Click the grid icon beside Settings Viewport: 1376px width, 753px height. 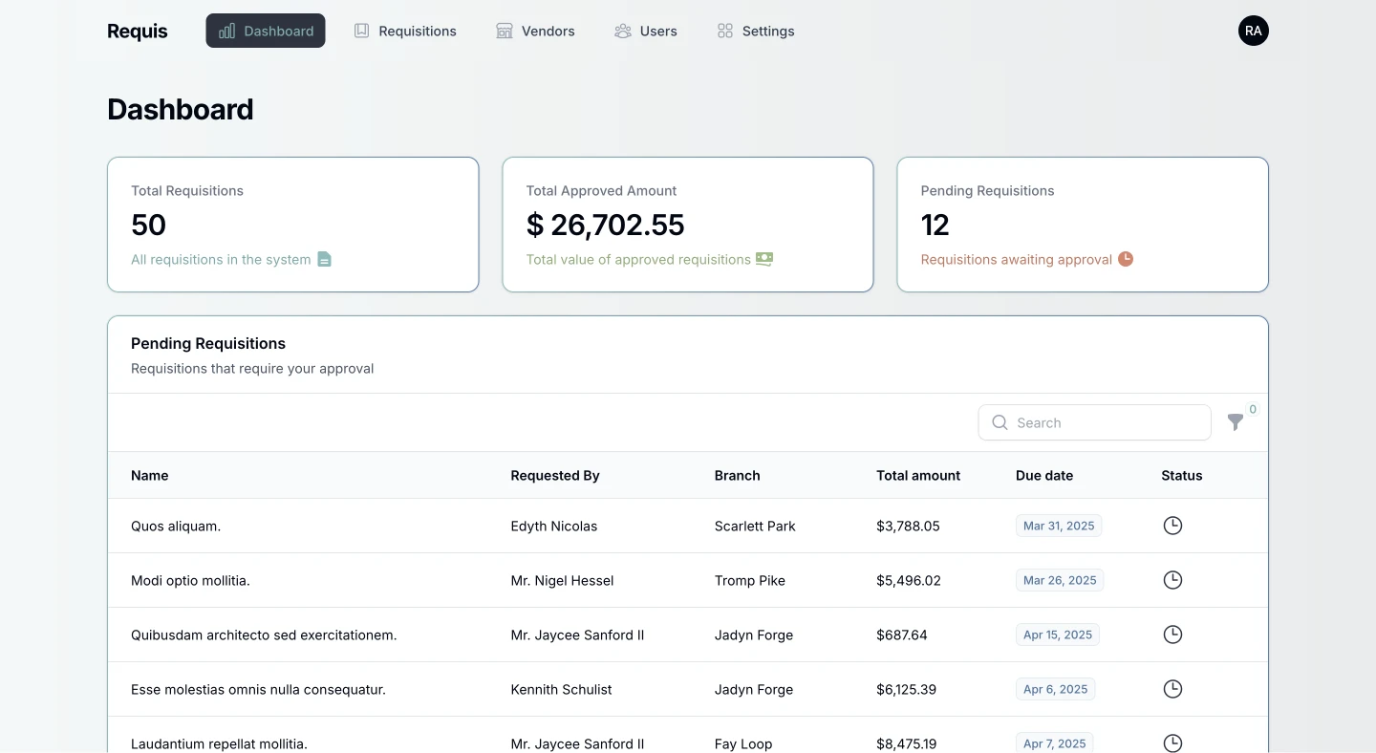click(725, 31)
